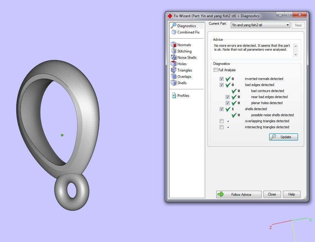
Task: Uncheck inverted normals detected checkbox
Action: click(x=221, y=79)
